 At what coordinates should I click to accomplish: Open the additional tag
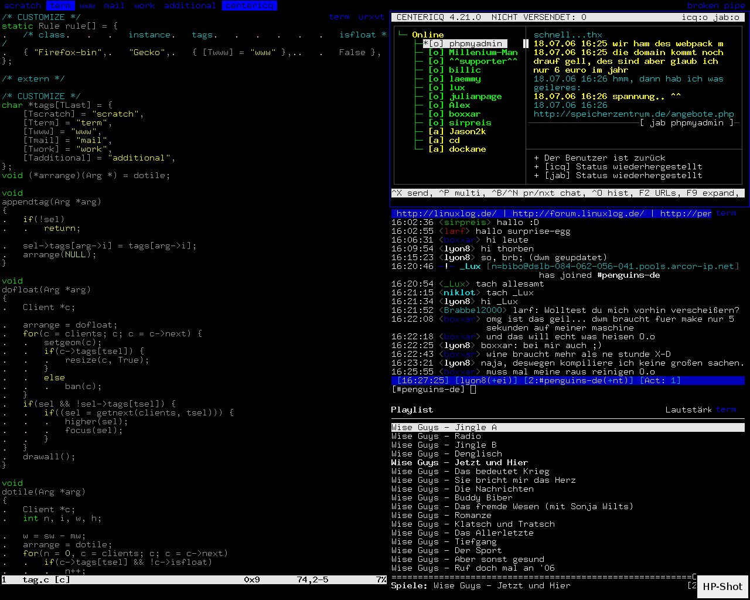click(190, 5)
